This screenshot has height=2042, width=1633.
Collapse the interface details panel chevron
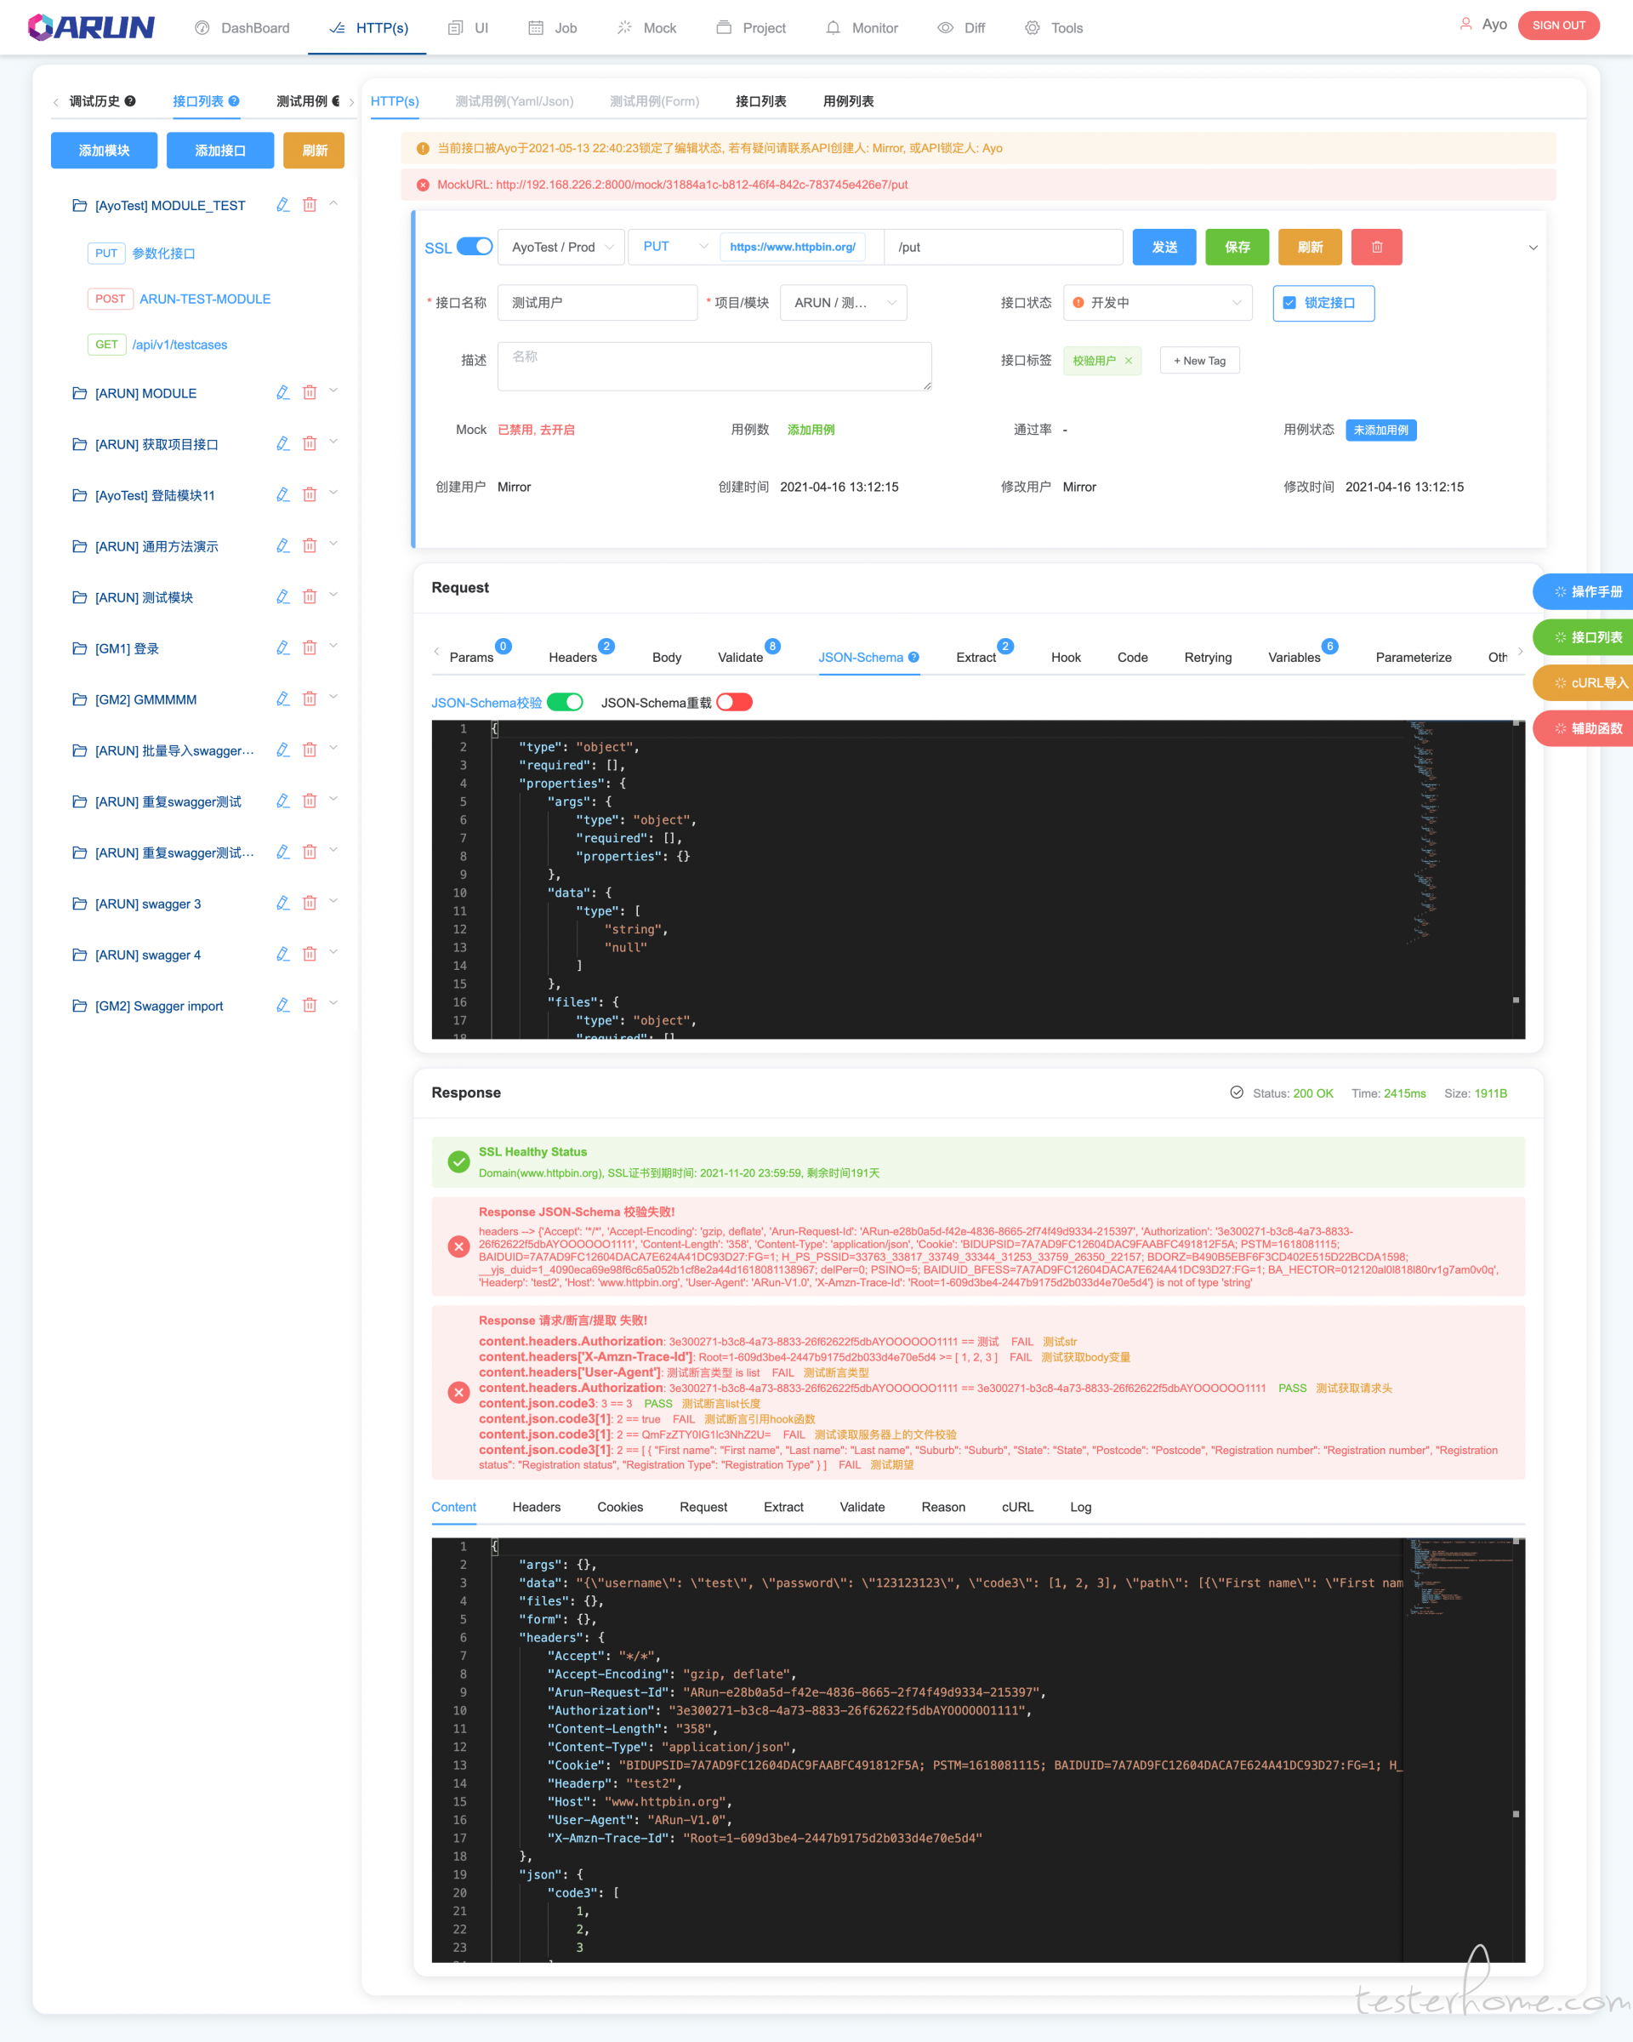pyautogui.click(x=1533, y=248)
